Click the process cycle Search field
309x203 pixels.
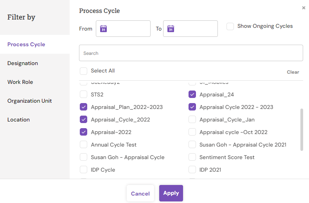click(x=191, y=53)
